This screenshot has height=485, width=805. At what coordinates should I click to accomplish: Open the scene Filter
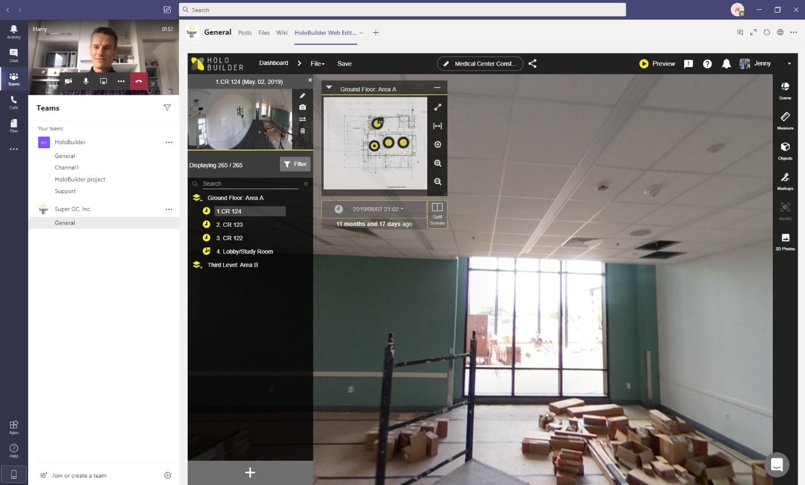click(x=295, y=164)
